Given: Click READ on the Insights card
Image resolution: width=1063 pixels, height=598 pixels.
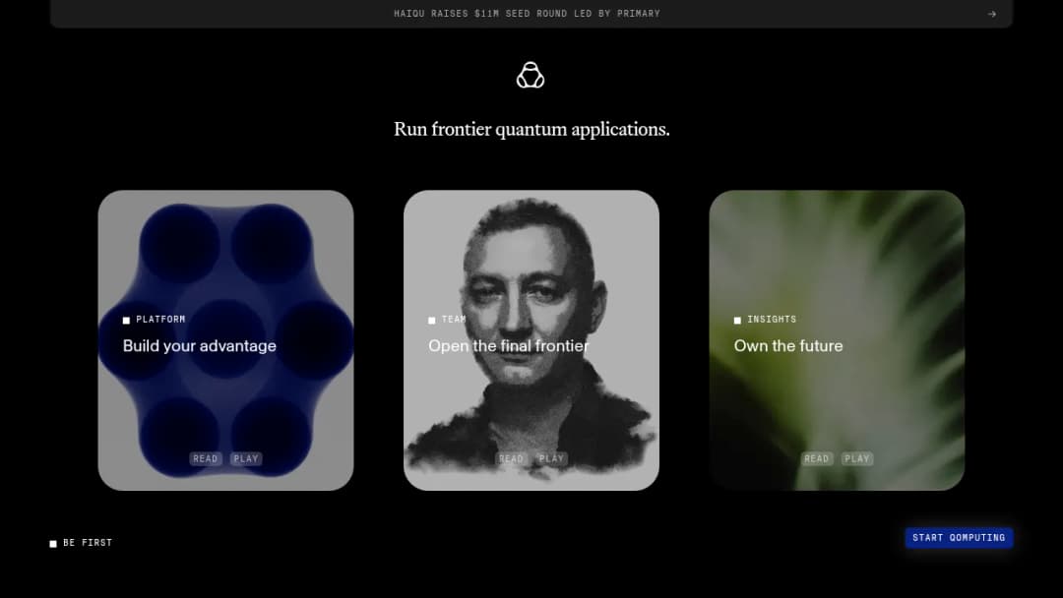Looking at the screenshot, I should tap(816, 458).
